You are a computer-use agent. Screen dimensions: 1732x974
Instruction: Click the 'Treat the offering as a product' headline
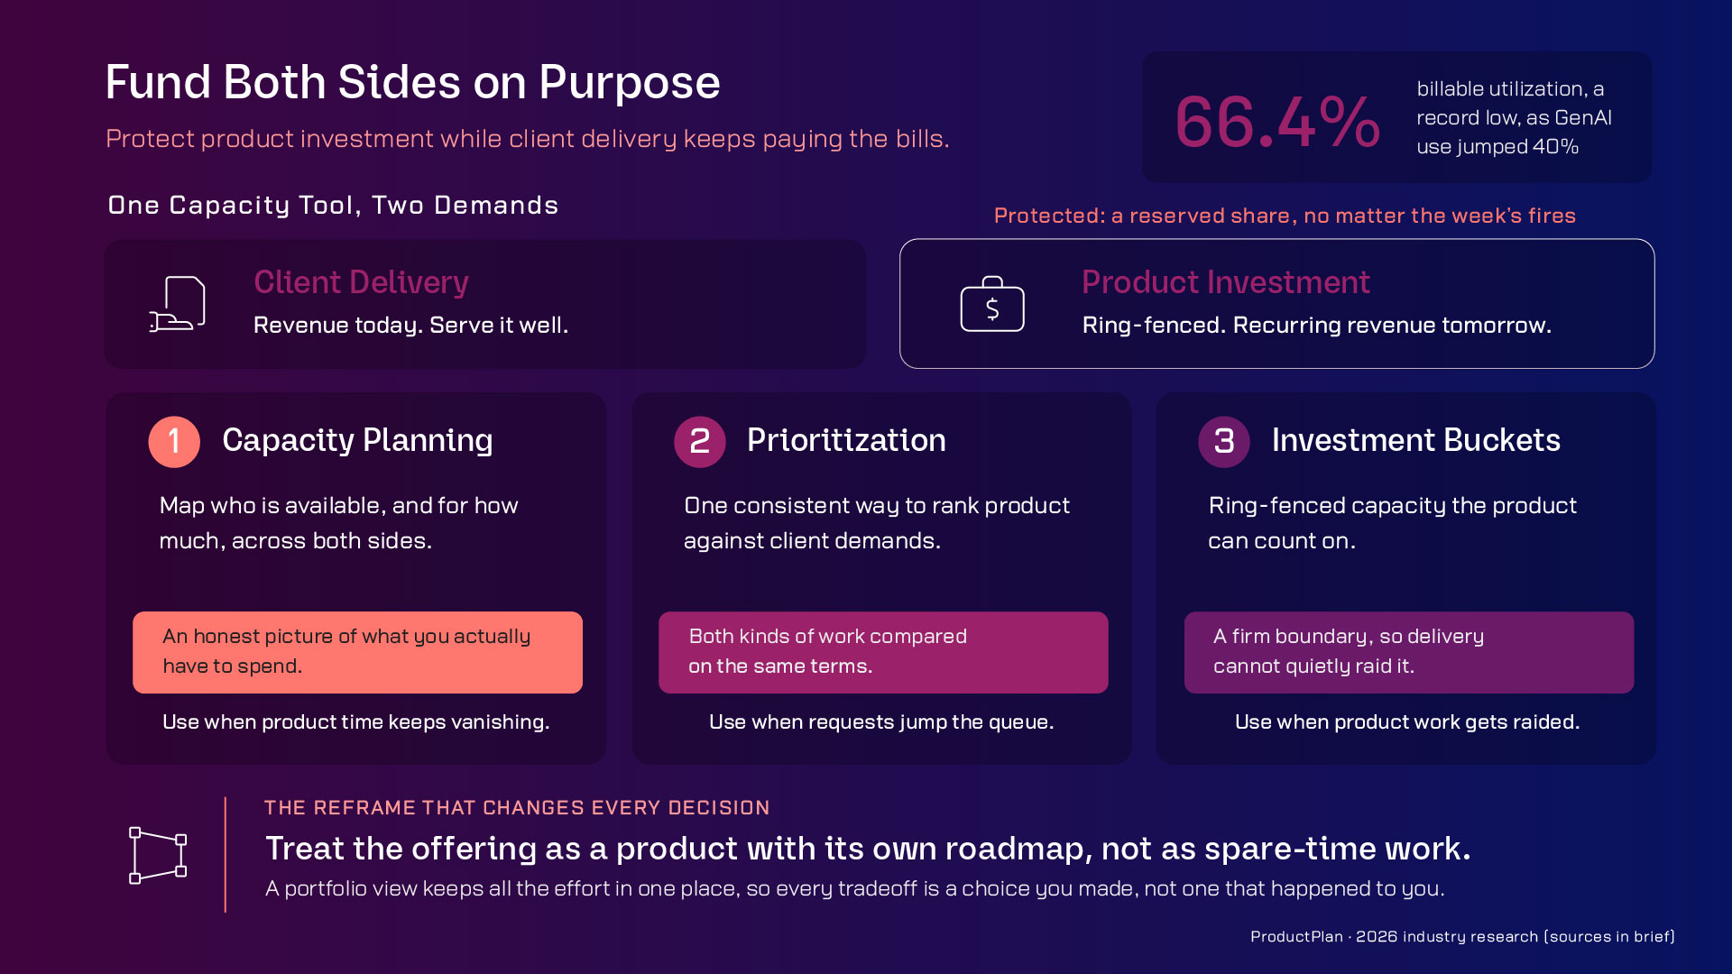(868, 849)
